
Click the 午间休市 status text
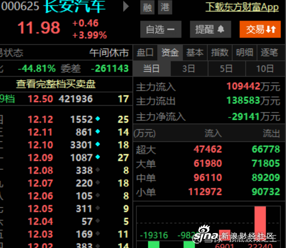(x=109, y=53)
